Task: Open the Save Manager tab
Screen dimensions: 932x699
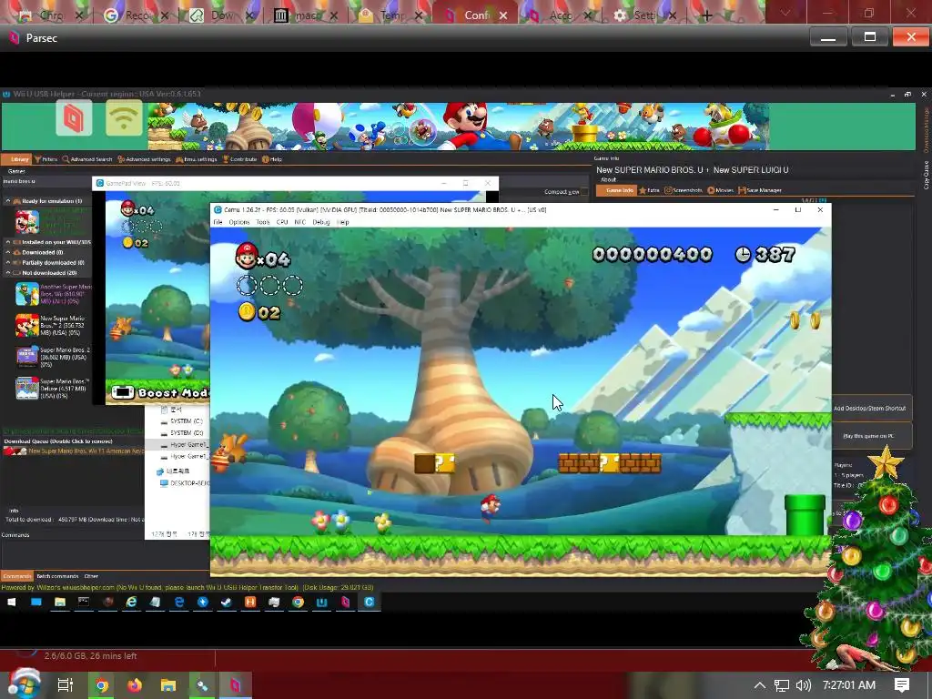Action: point(760,190)
